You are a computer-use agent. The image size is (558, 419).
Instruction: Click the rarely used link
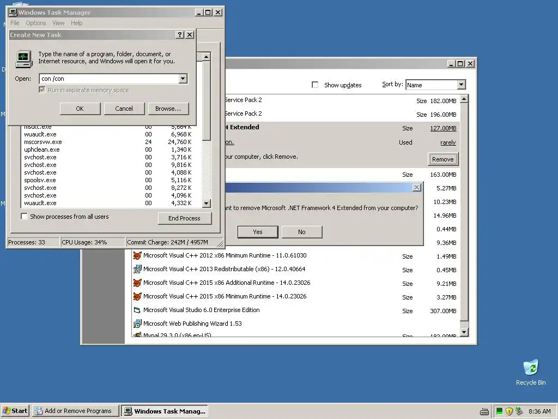(x=448, y=142)
